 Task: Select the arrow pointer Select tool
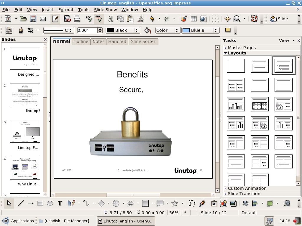(x=9, y=203)
